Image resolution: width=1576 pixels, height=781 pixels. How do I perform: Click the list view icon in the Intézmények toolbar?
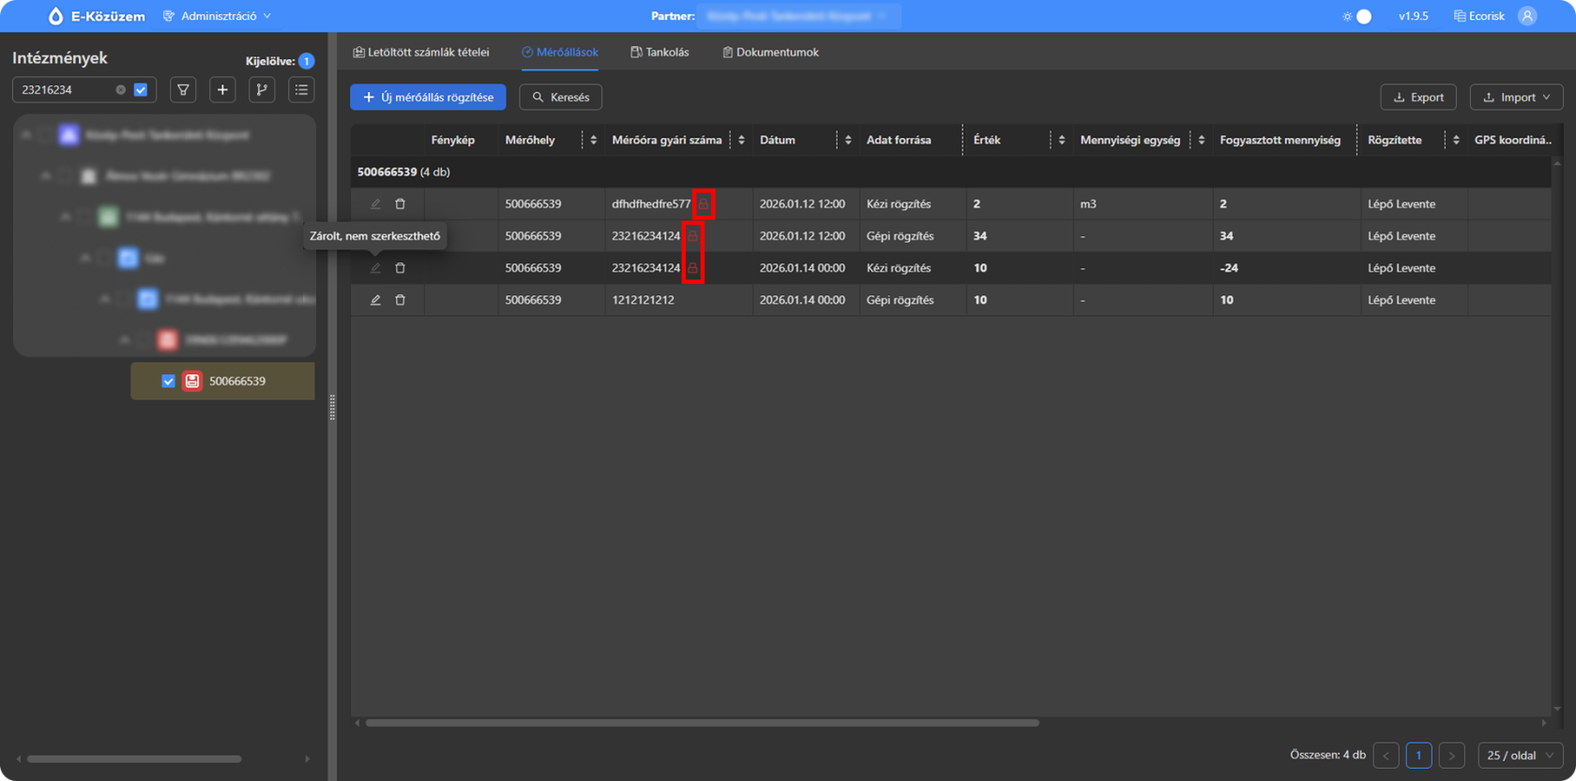pyautogui.click(x=301, y=90)
